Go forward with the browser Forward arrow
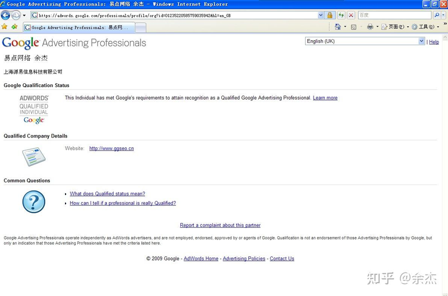448x296 pixels. [x=16, y=15]
